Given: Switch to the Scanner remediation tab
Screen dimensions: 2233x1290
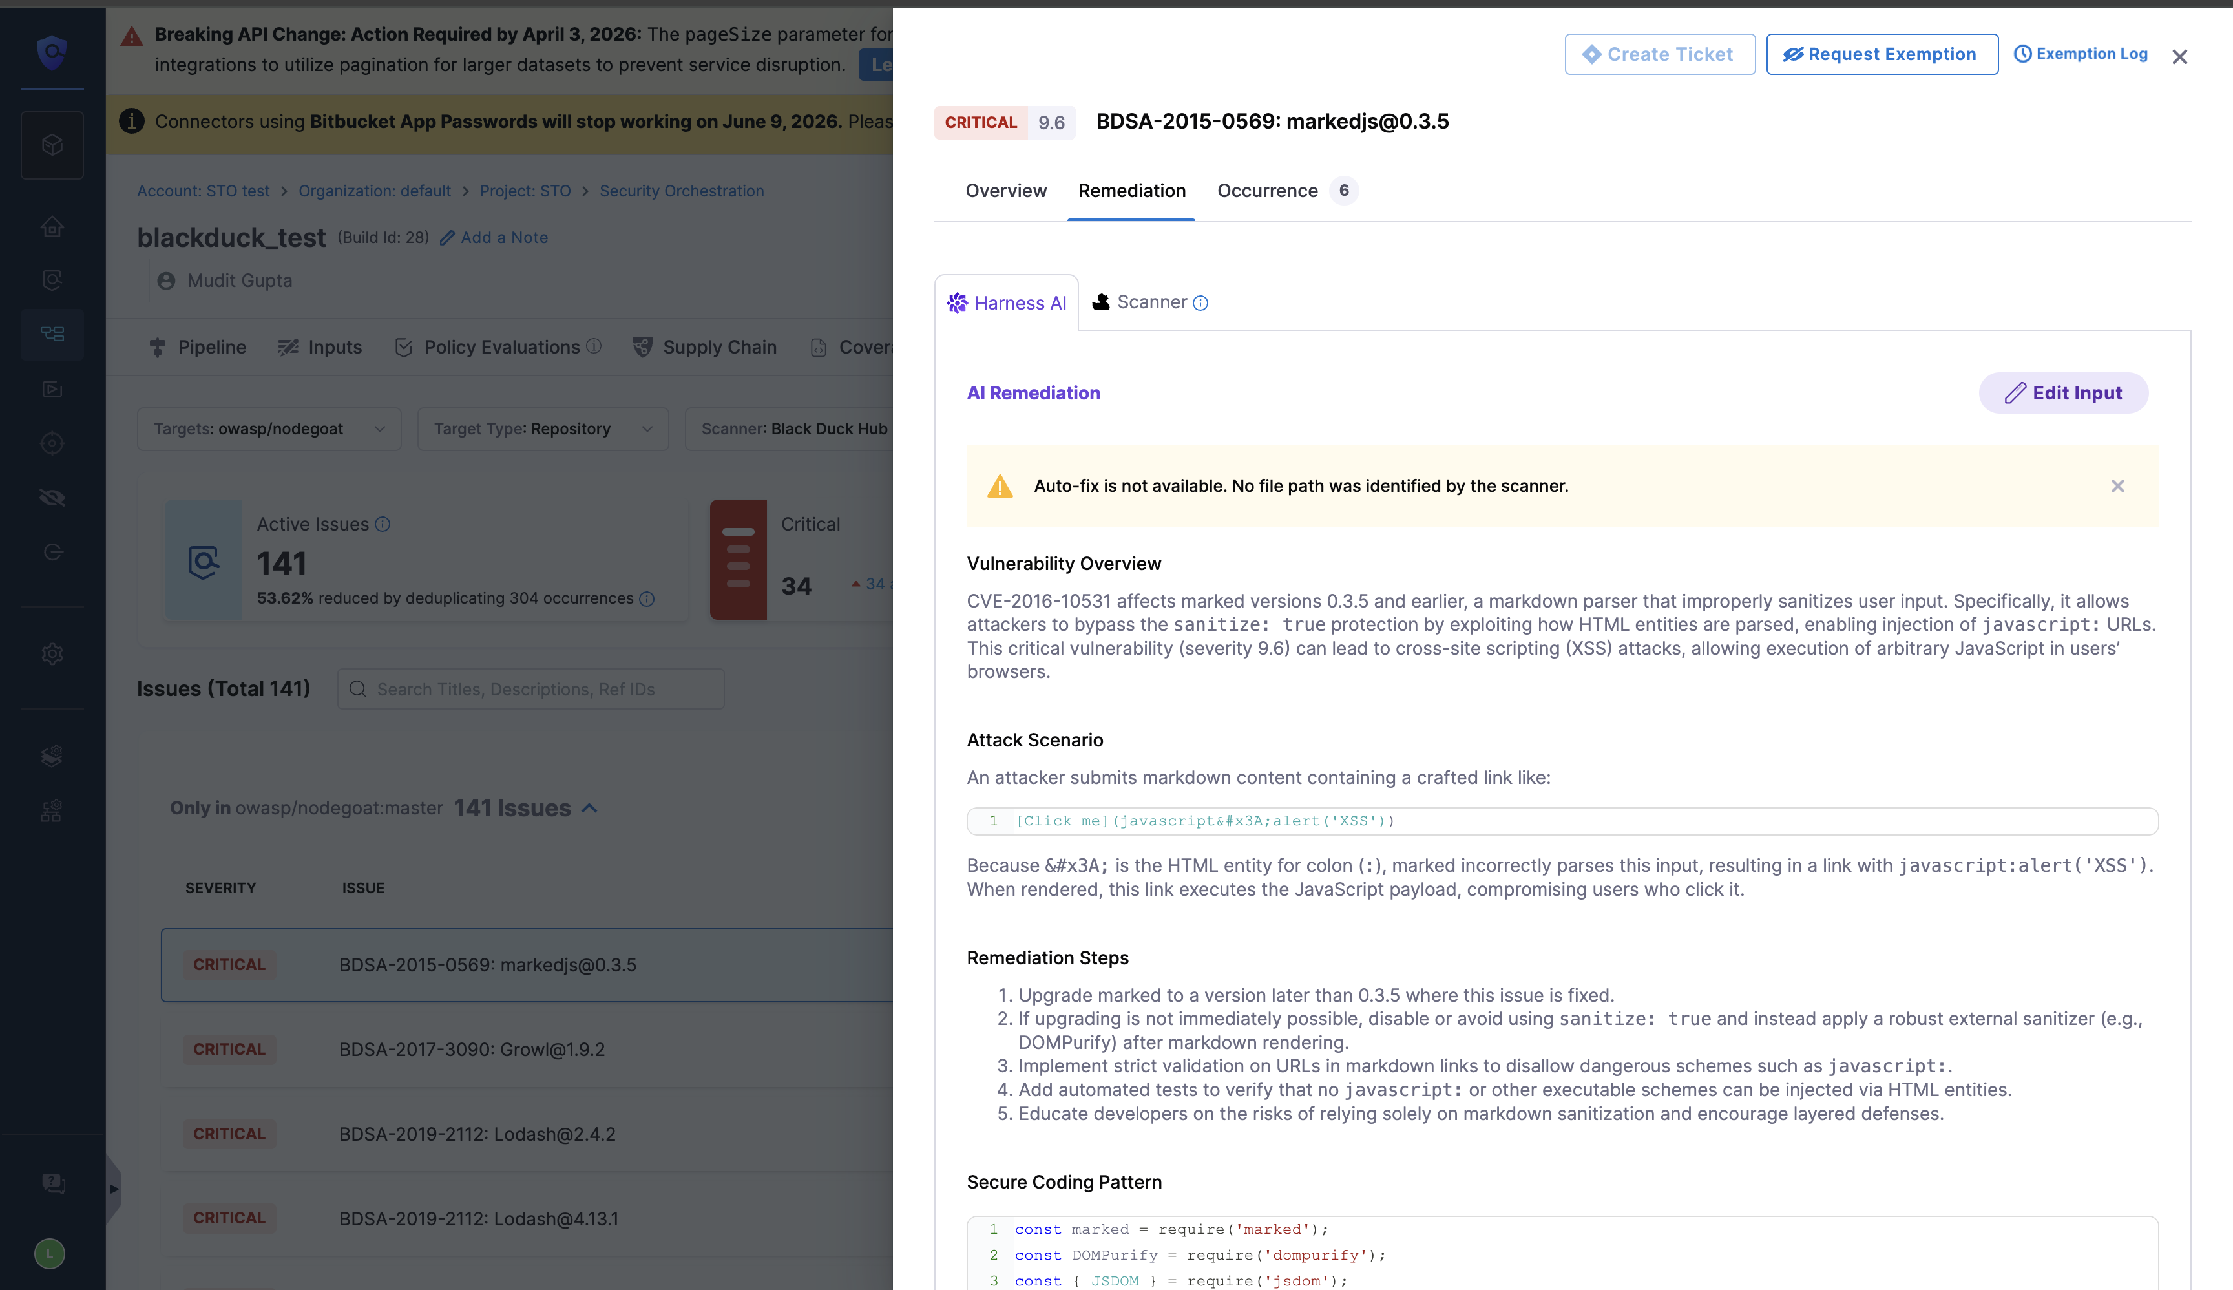Looking at the screenshot, I should (1149, 302).
